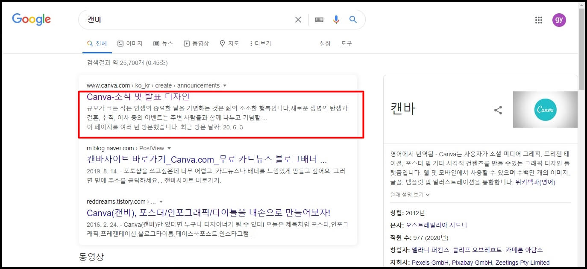Open the 더보기 menu
Screen dimensions: 587x269
click(260, 44)
